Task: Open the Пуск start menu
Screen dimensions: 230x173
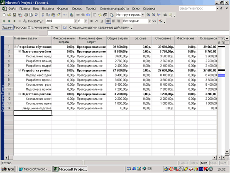Action: click(x=7, y=169)
